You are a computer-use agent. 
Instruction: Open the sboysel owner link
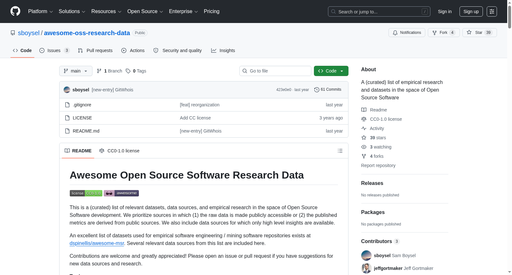point(29,33)
